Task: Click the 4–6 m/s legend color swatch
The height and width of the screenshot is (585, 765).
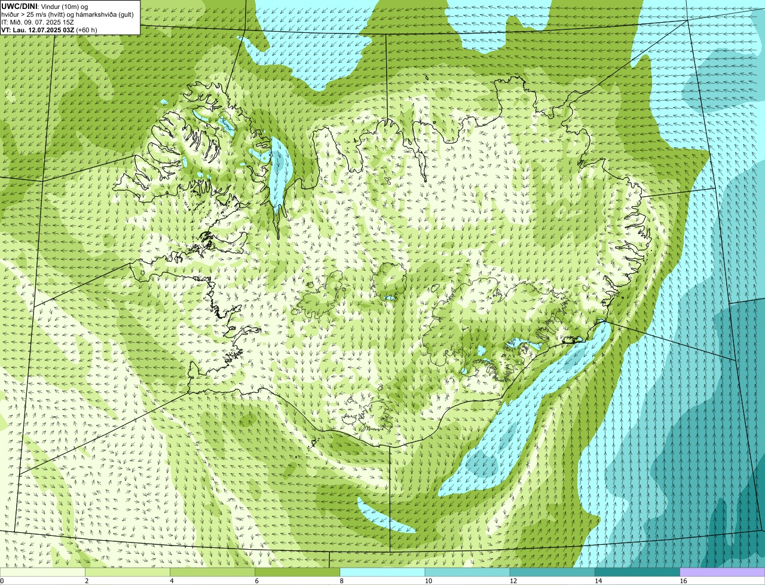Action: (212, 572)
